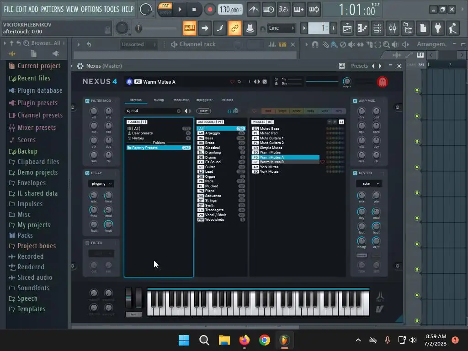Screen dimensions: 468x351
Task: Stop playback with the stop button
Action: 194,10
